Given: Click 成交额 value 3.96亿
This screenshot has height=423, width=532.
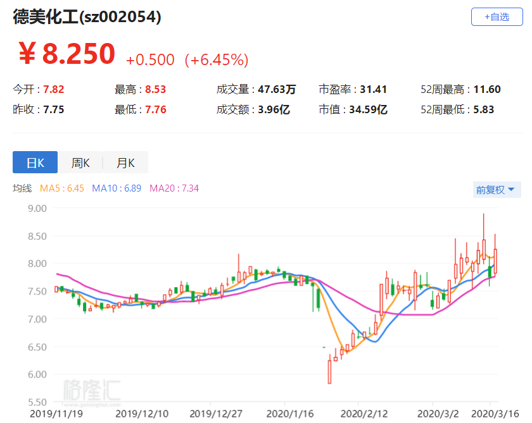Looking at the screenshot, I should pos(274,109).
